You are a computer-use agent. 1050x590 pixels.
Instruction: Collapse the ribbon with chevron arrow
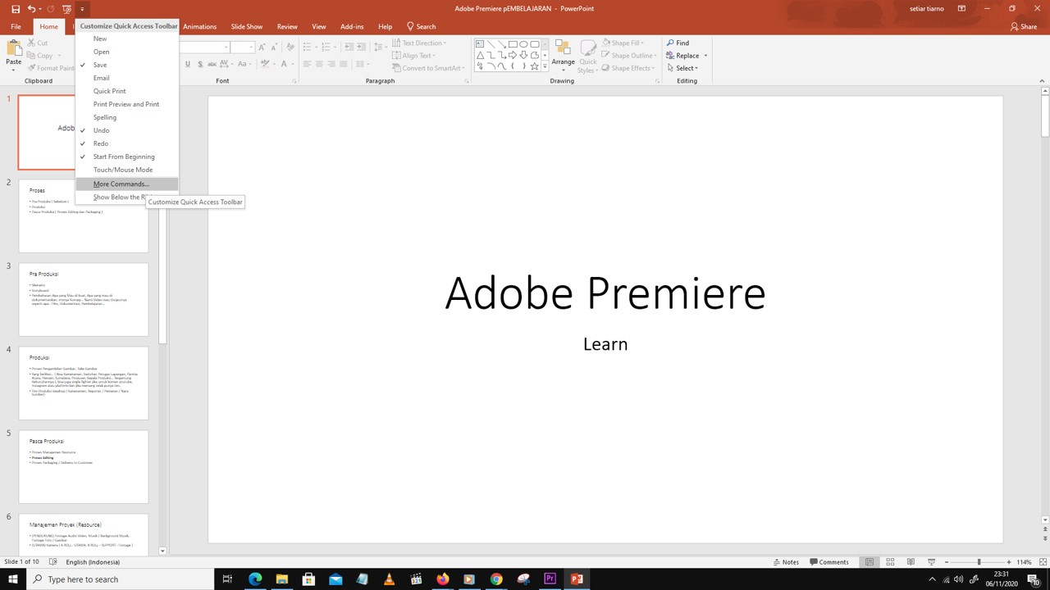[x=1042, y=80]
